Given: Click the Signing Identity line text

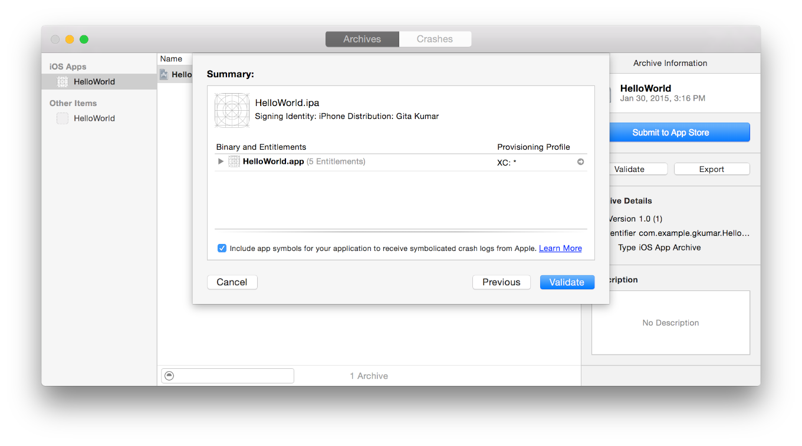Looking at the screenshot, I should (x=347, y=116).
